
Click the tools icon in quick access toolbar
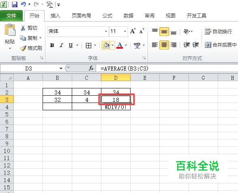49,4
